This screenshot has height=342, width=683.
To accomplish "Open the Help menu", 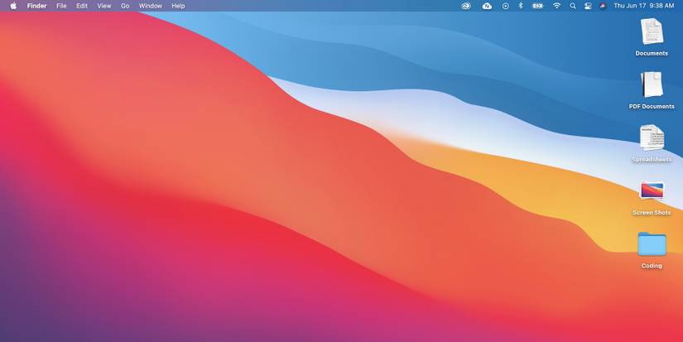I will tap(178, 6).
